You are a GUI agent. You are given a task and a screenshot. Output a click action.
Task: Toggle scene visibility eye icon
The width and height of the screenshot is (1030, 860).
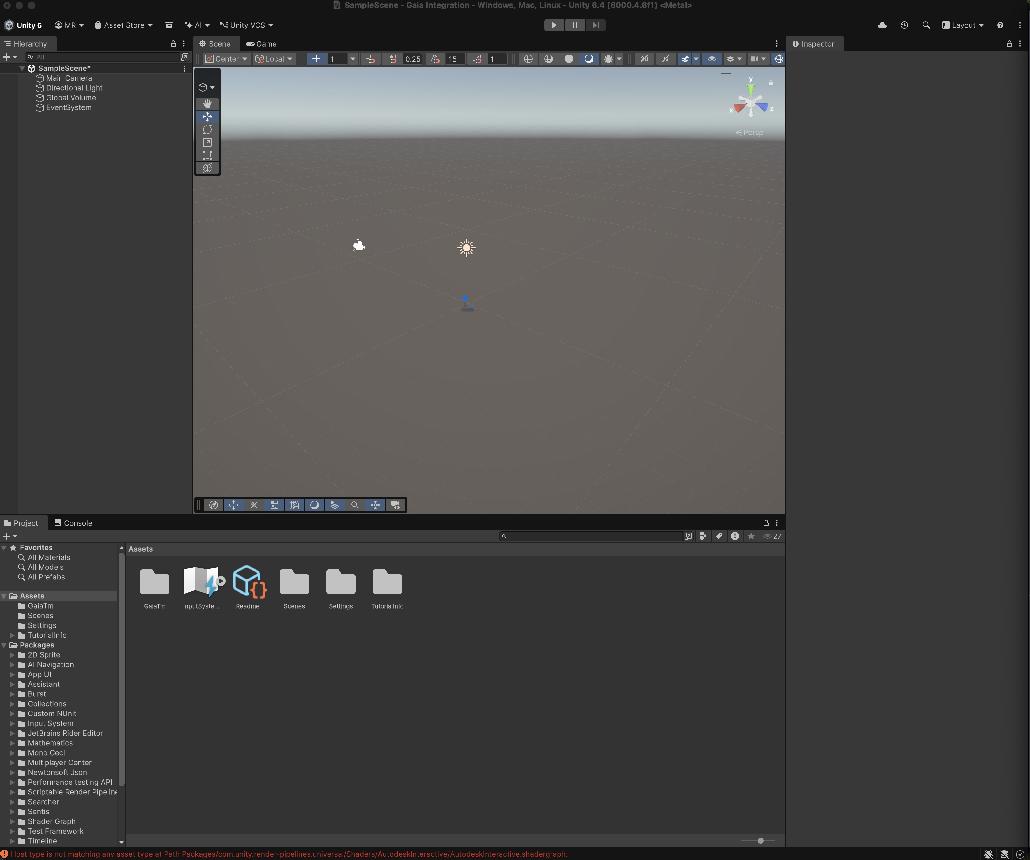712,59
